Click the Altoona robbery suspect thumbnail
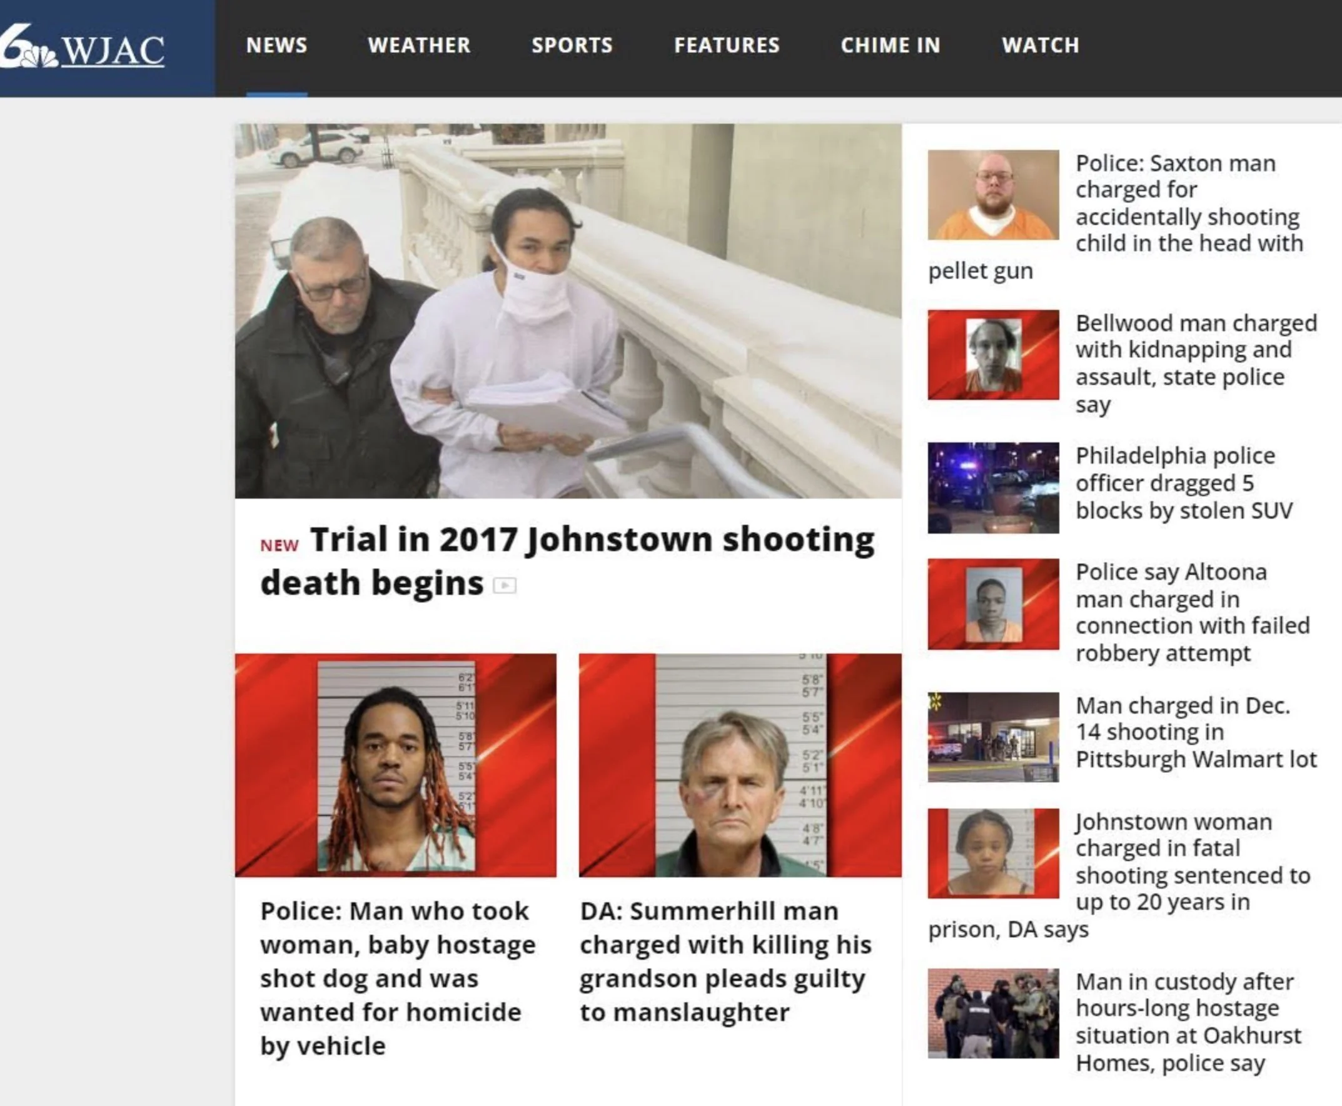1342x1106 pixels. coord(993,604)
